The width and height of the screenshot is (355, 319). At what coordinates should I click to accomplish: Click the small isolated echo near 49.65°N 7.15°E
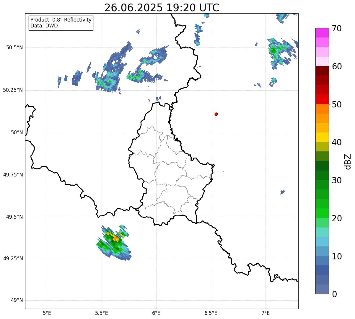(282, 192)
